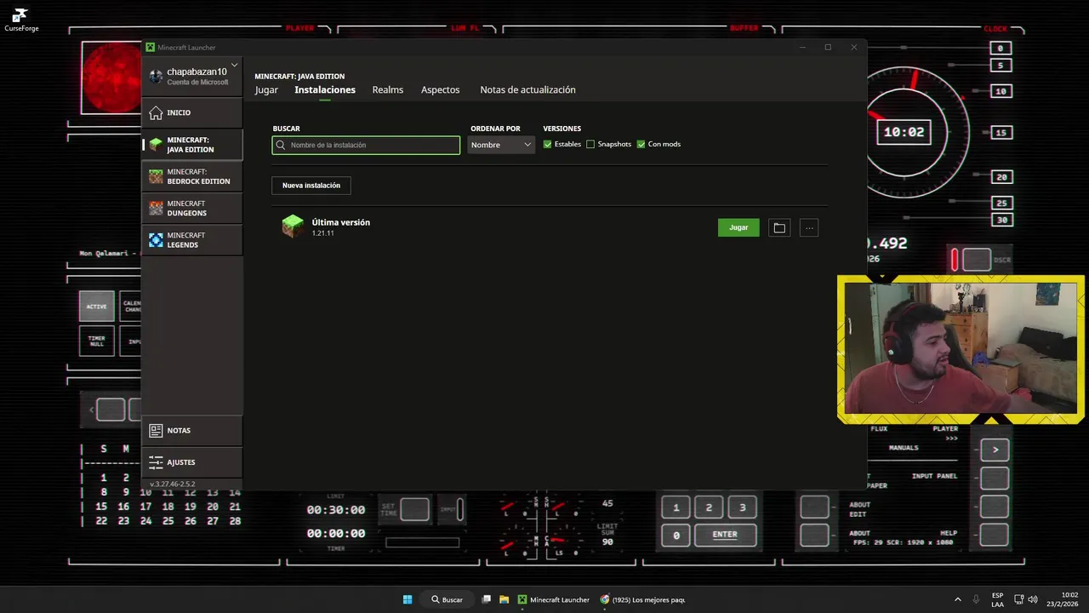Click the Buscar box on the taskbar

[447, 599]
